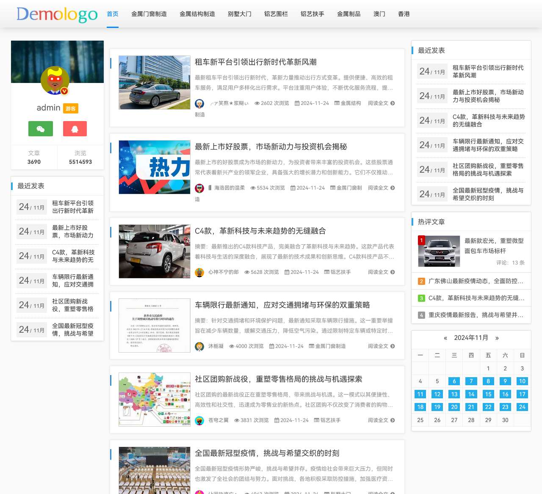
Task: Select date 24 on the calendar
Action: coord(522,407)
